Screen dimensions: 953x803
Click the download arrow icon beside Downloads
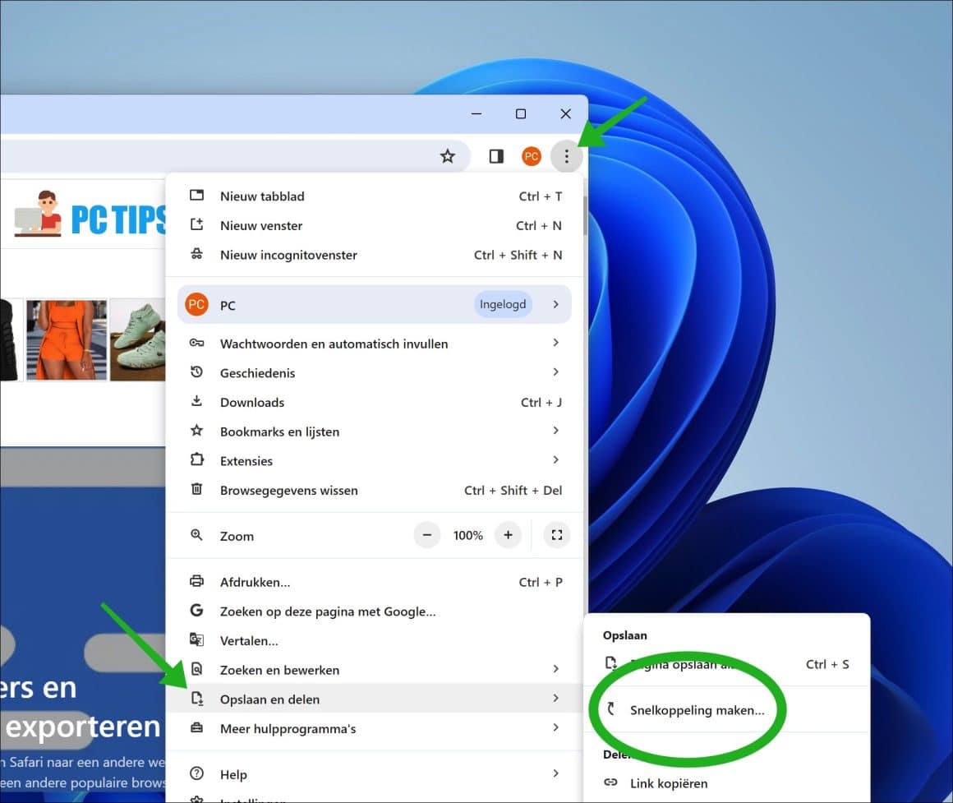coord(197,402)
